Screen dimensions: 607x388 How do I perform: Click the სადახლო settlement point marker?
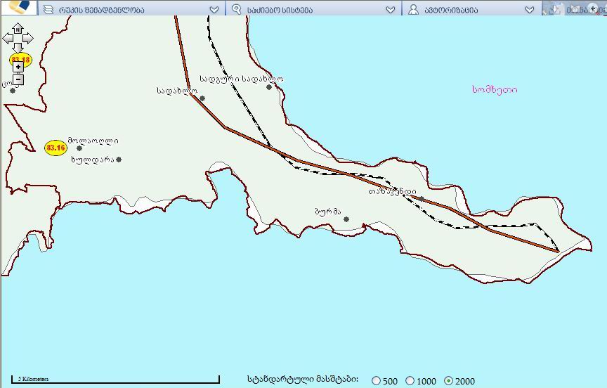point(202,98)
